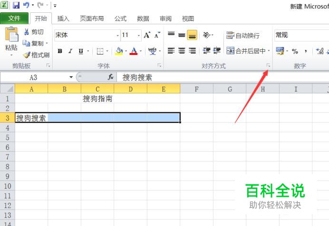
Task: Save the workbook via quick access toolbar
Action: click(16, 5)
